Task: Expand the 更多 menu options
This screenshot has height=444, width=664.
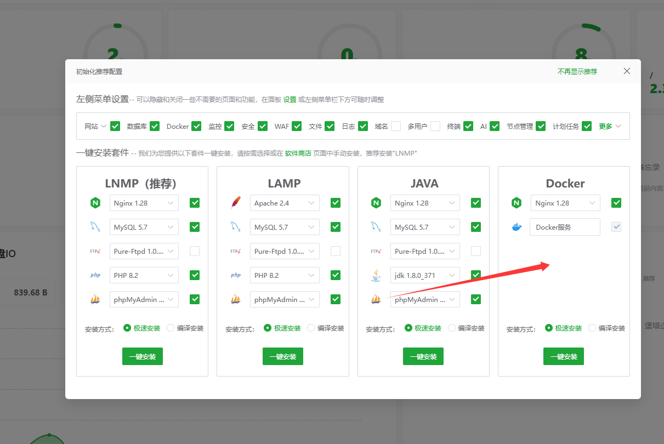Action: 610,126
